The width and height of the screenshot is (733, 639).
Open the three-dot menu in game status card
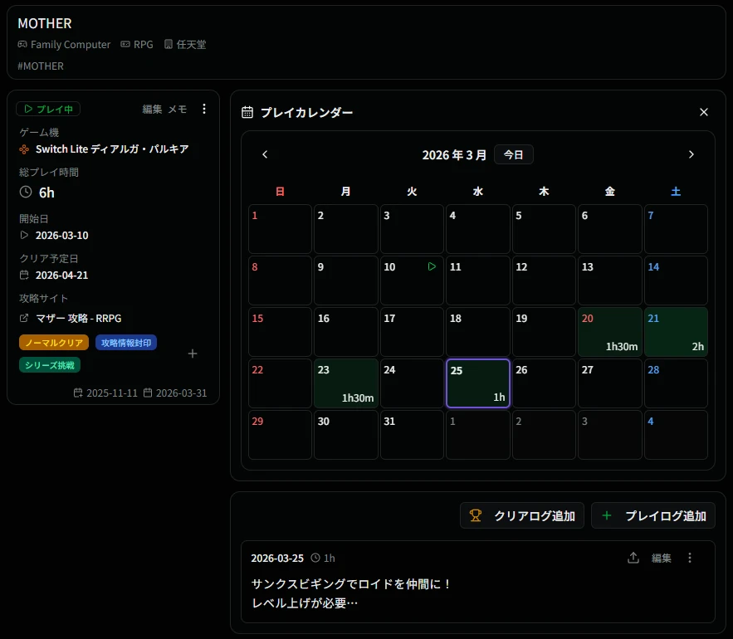tap(204, 109)
